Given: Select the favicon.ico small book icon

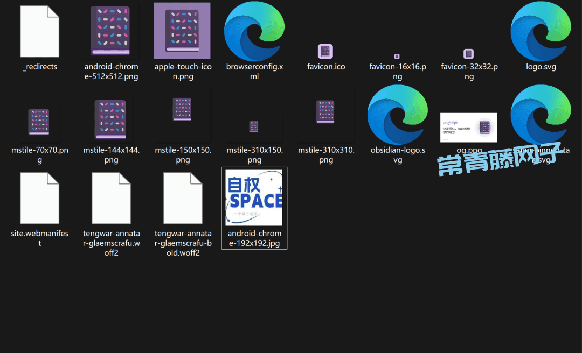Looking at the screenshot, I should [325, 52].
